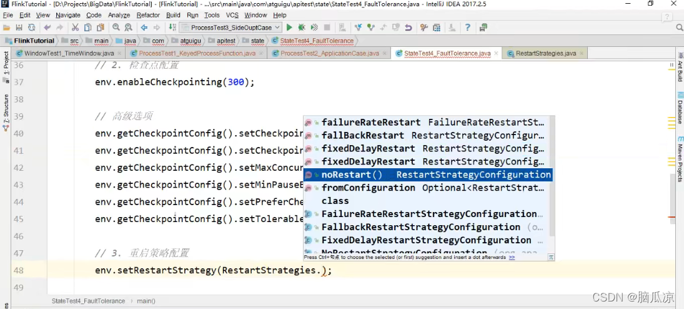Click main() in the bottom breadcrumb
The image size is (684, 309).
pyautogui.click(x=146, y=301)
